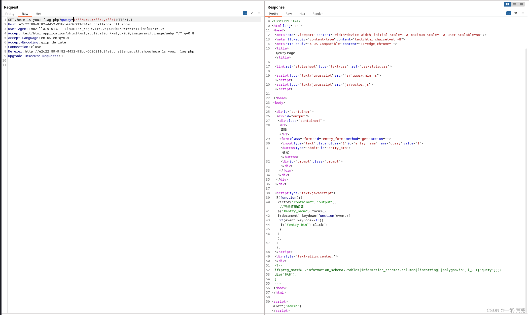Open hamburger options menu in Response panel

523,13
